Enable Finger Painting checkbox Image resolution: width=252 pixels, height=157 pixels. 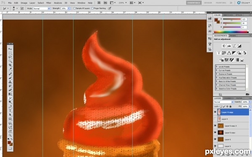pos(92,8)
